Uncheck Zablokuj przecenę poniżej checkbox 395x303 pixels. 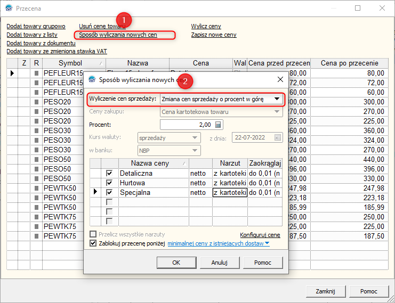coord(93,243)
